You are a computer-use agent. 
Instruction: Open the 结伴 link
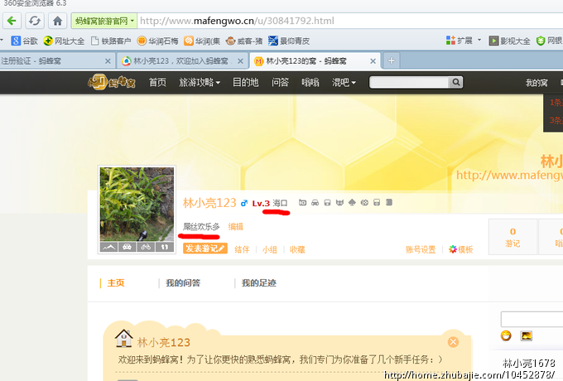point(242,249)
